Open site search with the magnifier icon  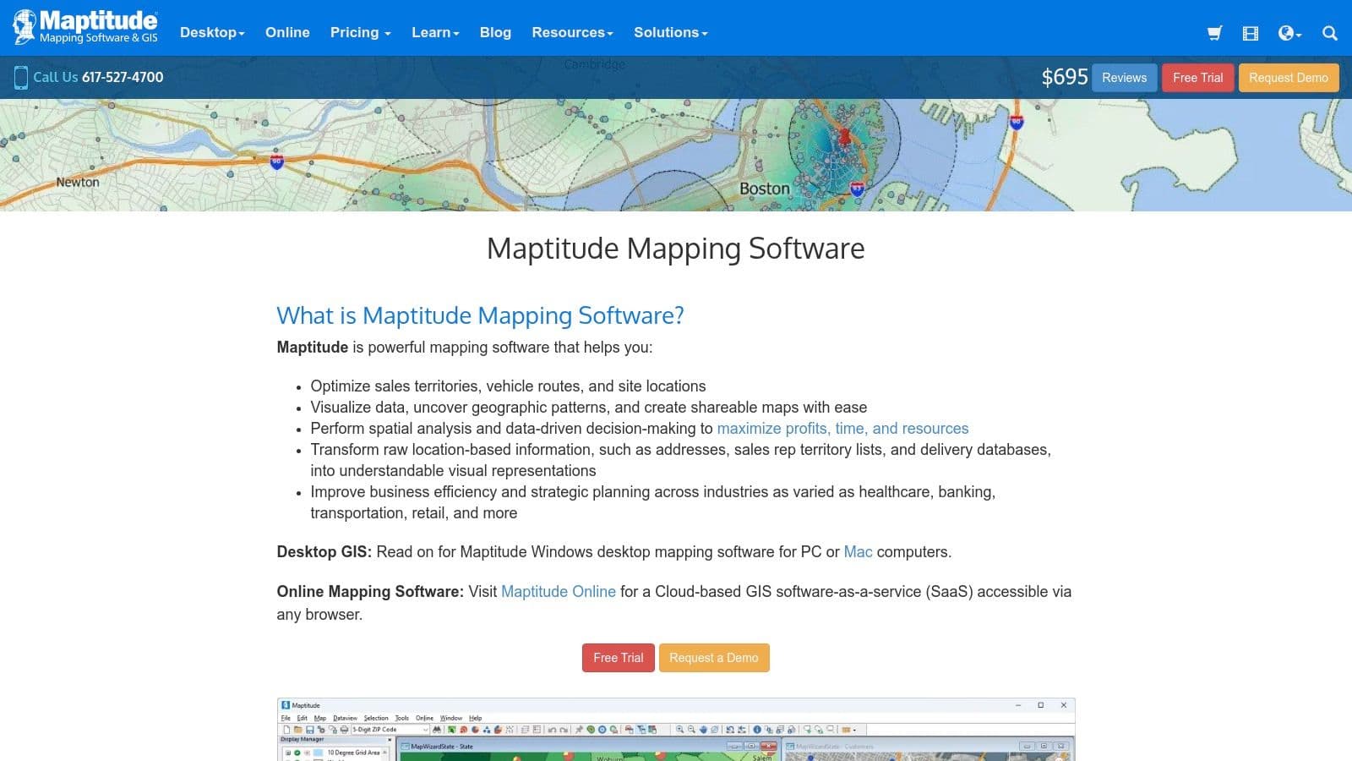click(x=1329, y=33)
